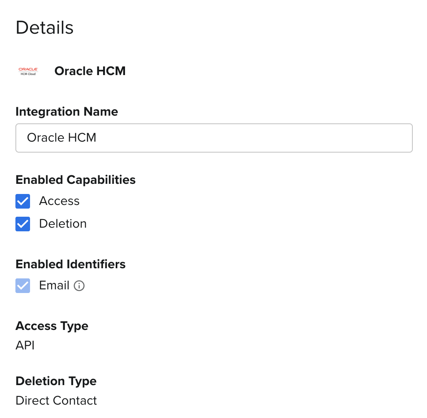This screenshot has width=427, height=418.
Task: Click the white checkmark in Deletion box
Action: (23, 224)
